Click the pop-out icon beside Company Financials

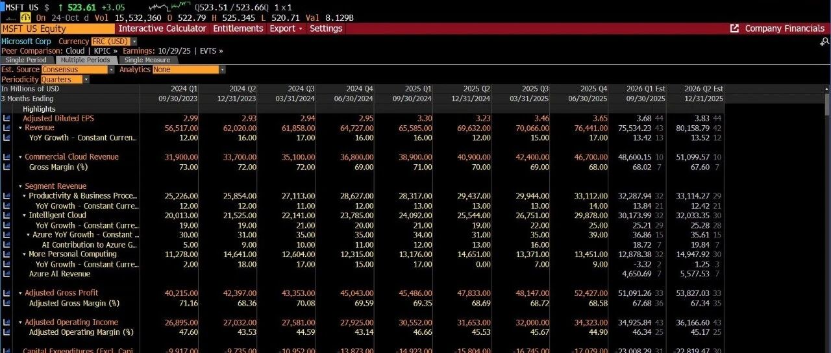pyautogui.click(x=734, y=29)
